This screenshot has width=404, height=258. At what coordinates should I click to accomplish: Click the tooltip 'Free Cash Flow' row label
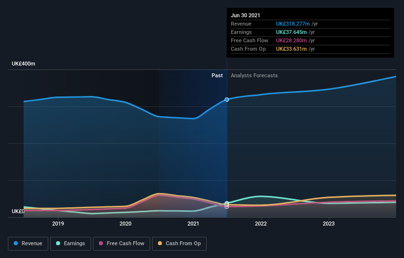[x=249, y=40]
